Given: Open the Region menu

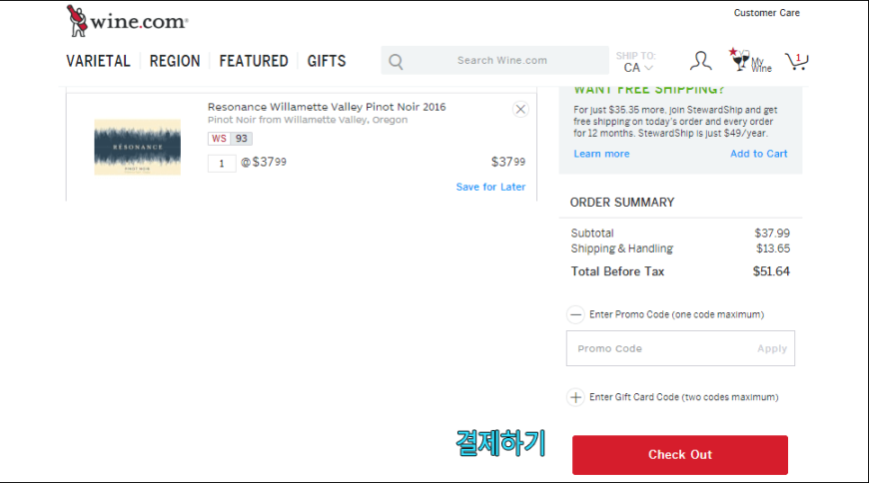Looking at the screenshot, I should pyautogui.click(x=175, y=61).
